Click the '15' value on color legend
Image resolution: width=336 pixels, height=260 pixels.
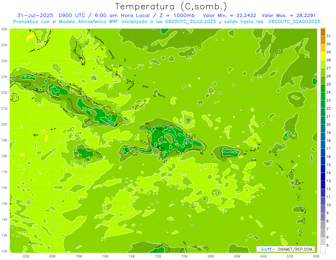pos(328,165)
